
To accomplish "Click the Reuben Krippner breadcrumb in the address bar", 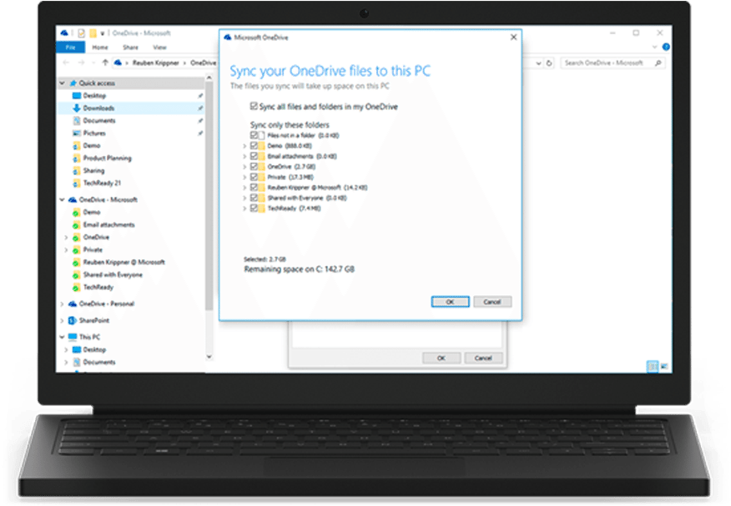I will (x=155, y=63).
